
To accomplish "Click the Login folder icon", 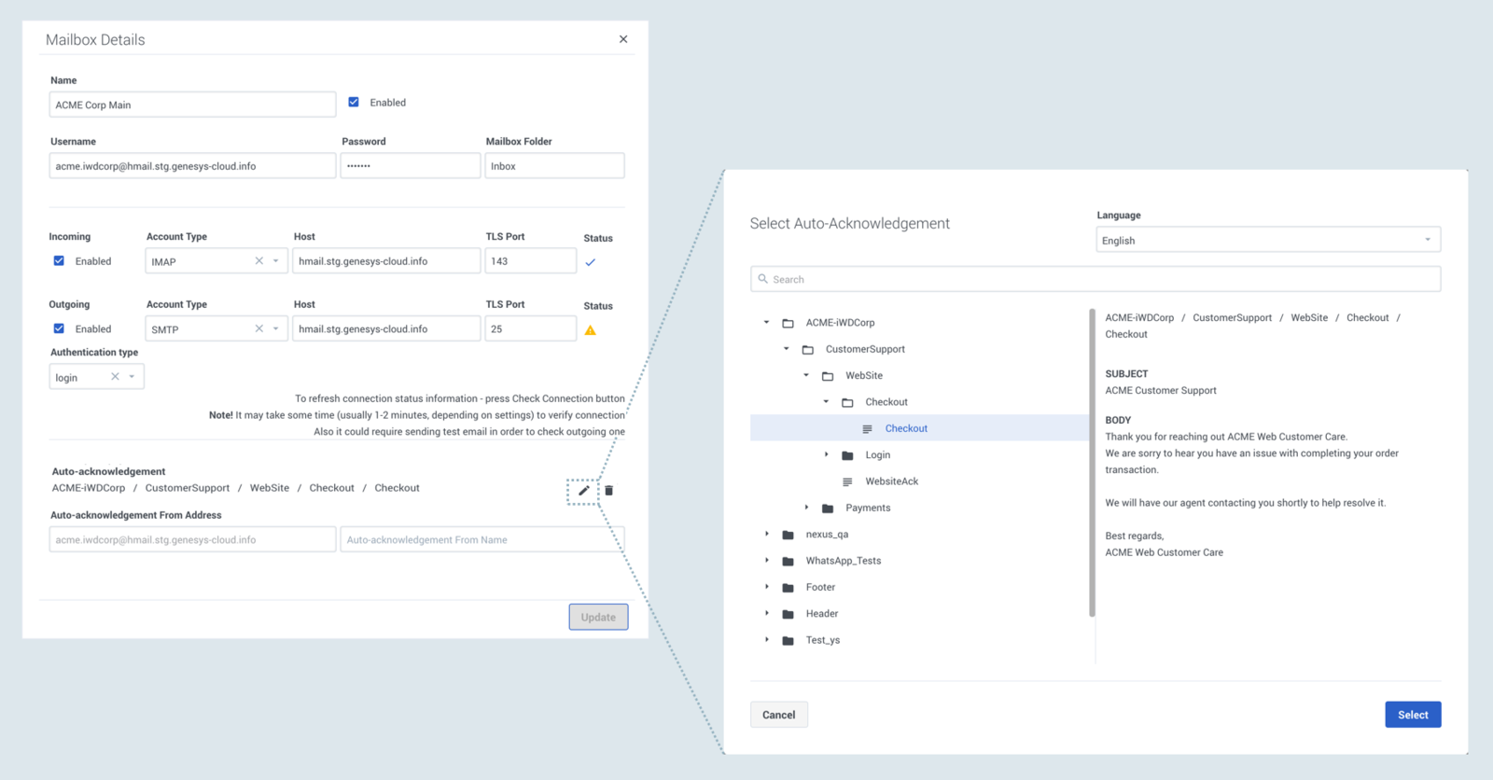I will [x=847, y=455].
